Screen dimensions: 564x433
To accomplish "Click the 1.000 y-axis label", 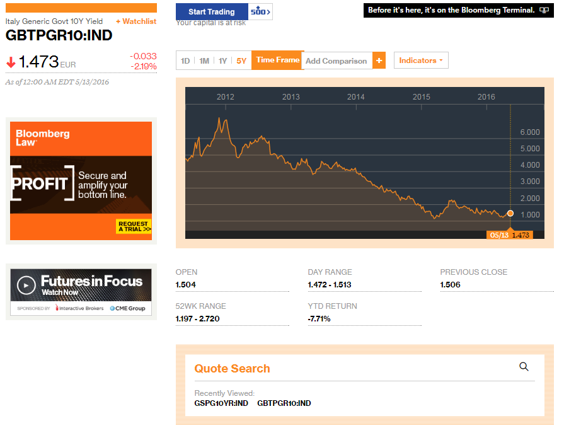I will pyautogui.click(x=530, y=215).
